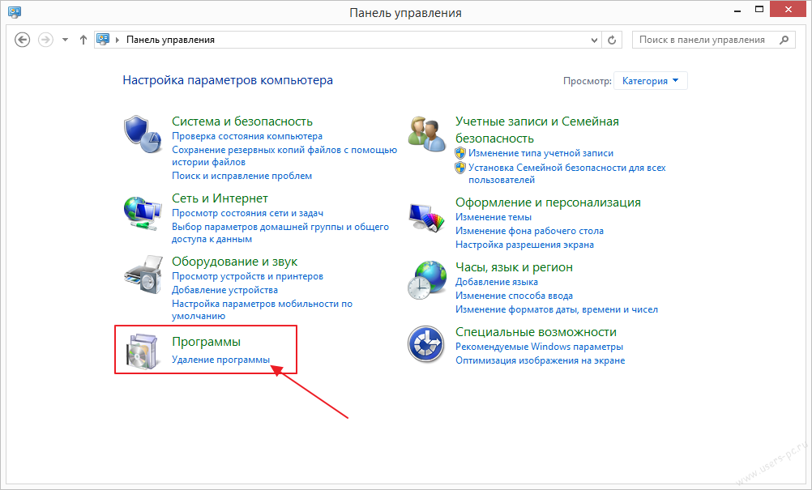Click Панель управления in the address bar
The image size is (812, 490).
coord(170,40)
